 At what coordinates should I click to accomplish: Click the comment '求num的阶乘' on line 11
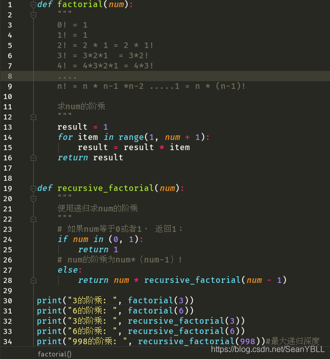81,106
